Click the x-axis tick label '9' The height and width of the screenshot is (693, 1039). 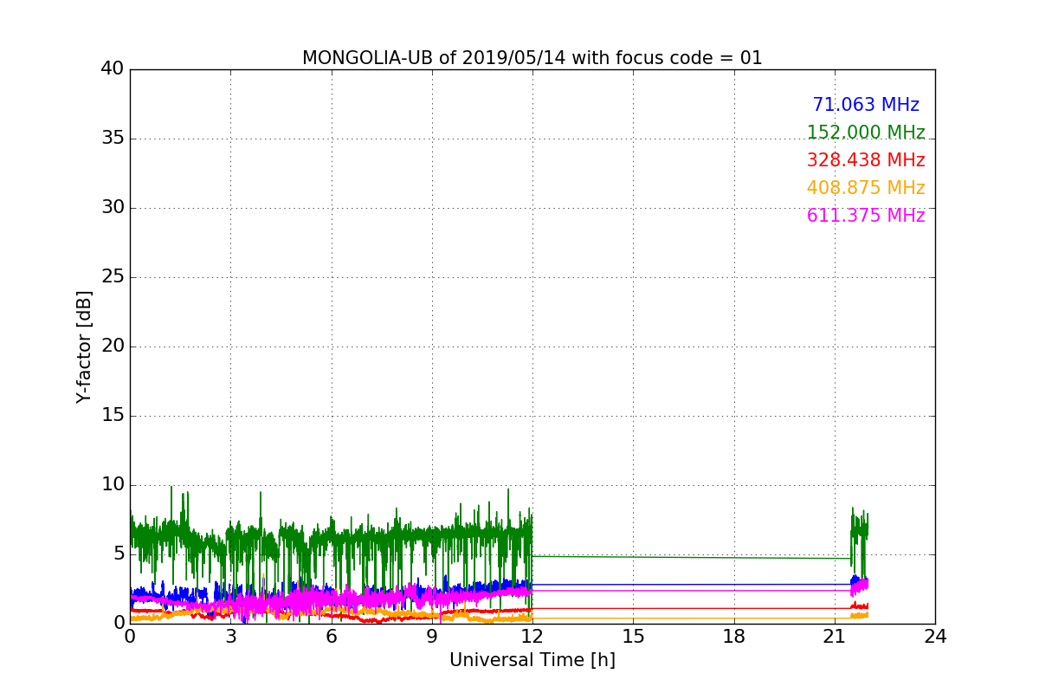[432, 637]
